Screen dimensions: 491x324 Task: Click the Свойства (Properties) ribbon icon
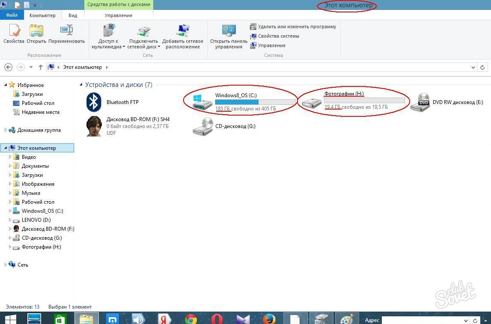14,31
